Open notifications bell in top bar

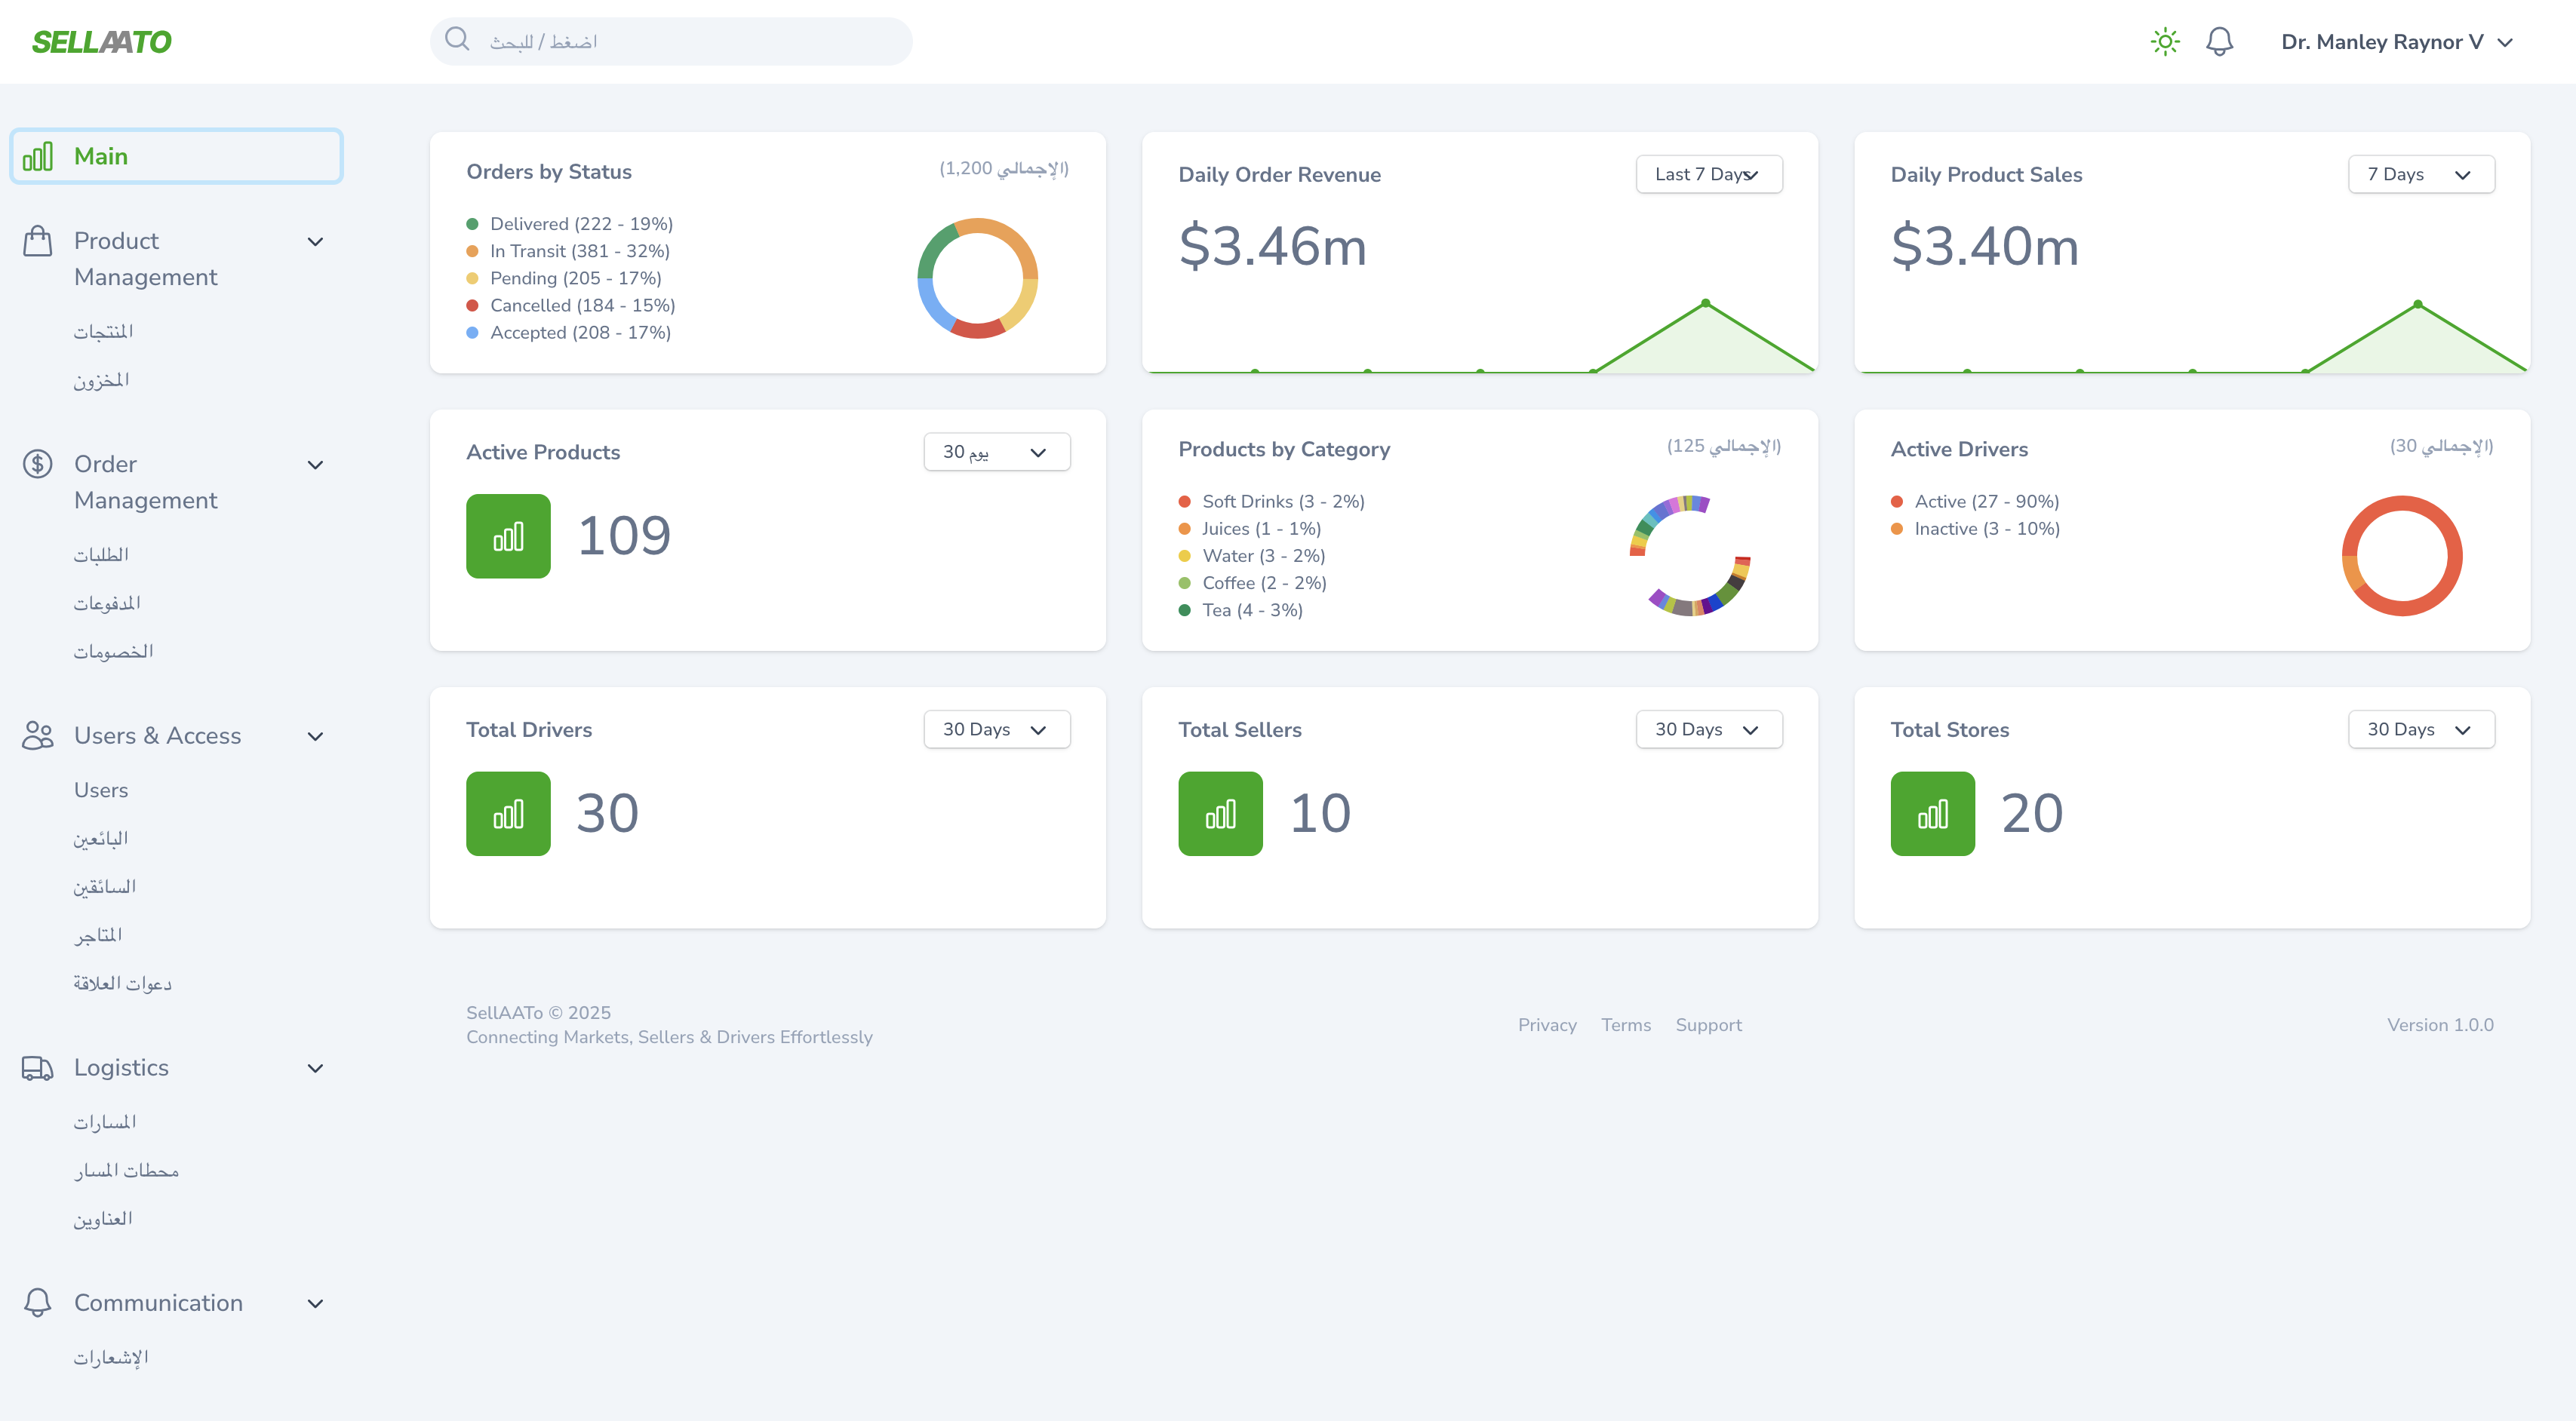(x=2220, y=41)
